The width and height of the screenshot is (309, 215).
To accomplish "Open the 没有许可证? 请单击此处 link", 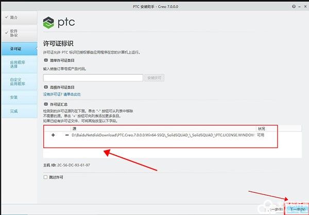I will pos(62,94).
